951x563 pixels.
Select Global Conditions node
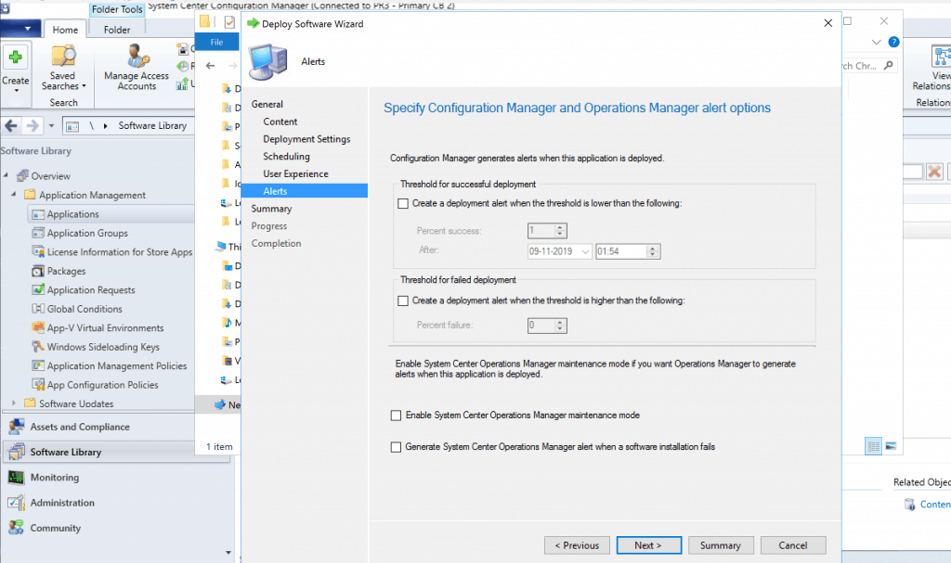(x=85, y=309)
